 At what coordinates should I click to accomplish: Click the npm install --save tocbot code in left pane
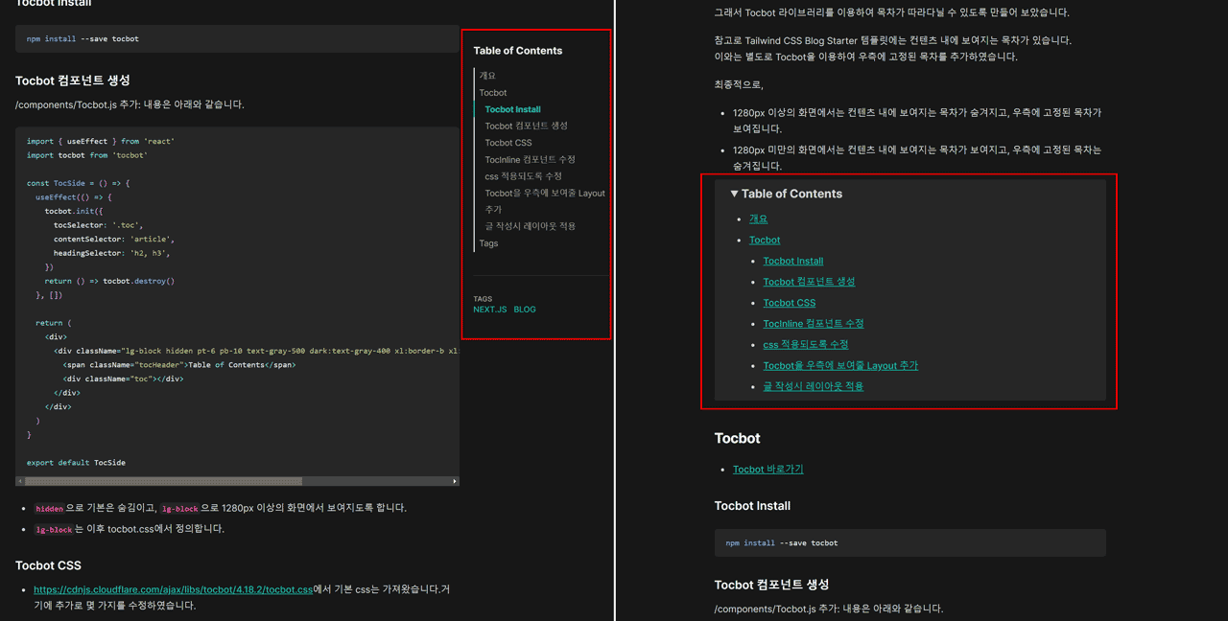pos(83,39)
